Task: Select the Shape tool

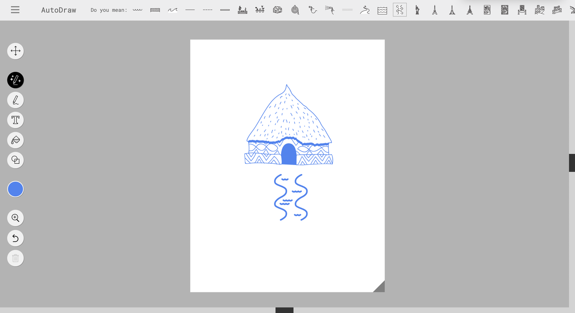Action: (x=15, y=160)
